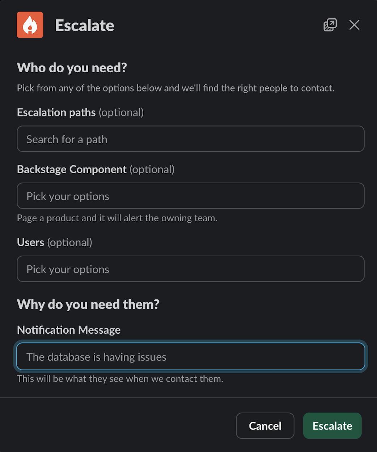Focus the Escalation paths search field
377x452 pixels.
coord(190,139)
